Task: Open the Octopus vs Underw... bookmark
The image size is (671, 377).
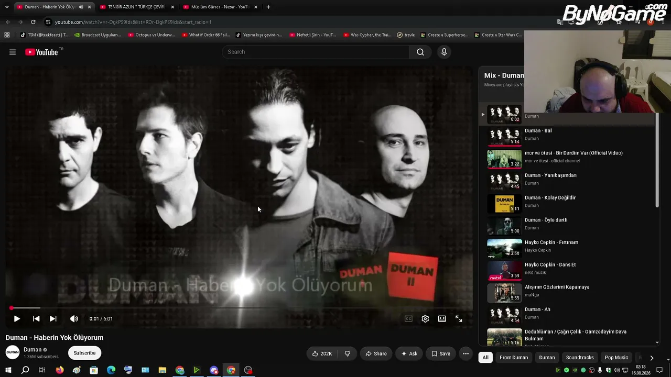Action: pos(151,35)
